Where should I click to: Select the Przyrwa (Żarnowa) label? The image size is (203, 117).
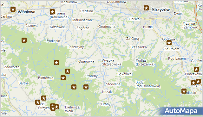coord(190,25)
